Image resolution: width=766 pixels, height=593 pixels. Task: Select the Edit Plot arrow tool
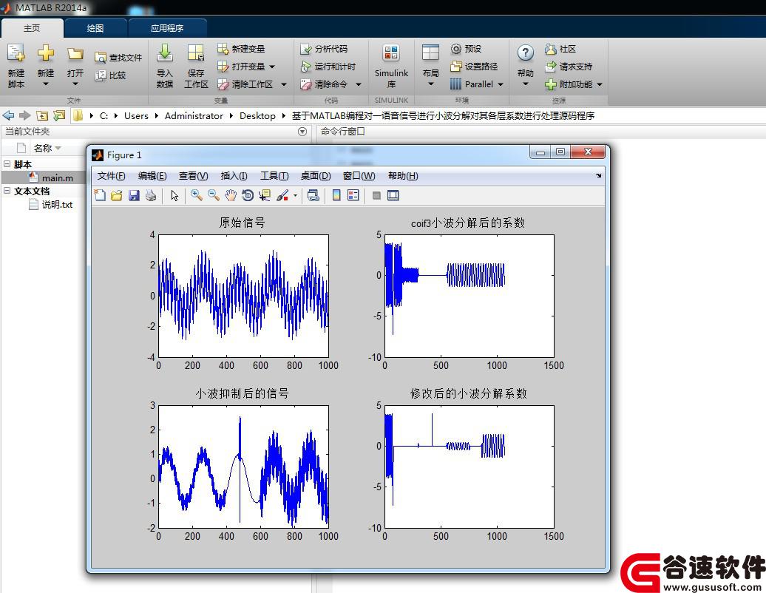(x=174, y=195)
